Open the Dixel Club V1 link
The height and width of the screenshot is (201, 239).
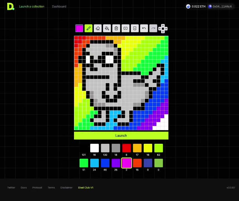click(x=86, y=188)
